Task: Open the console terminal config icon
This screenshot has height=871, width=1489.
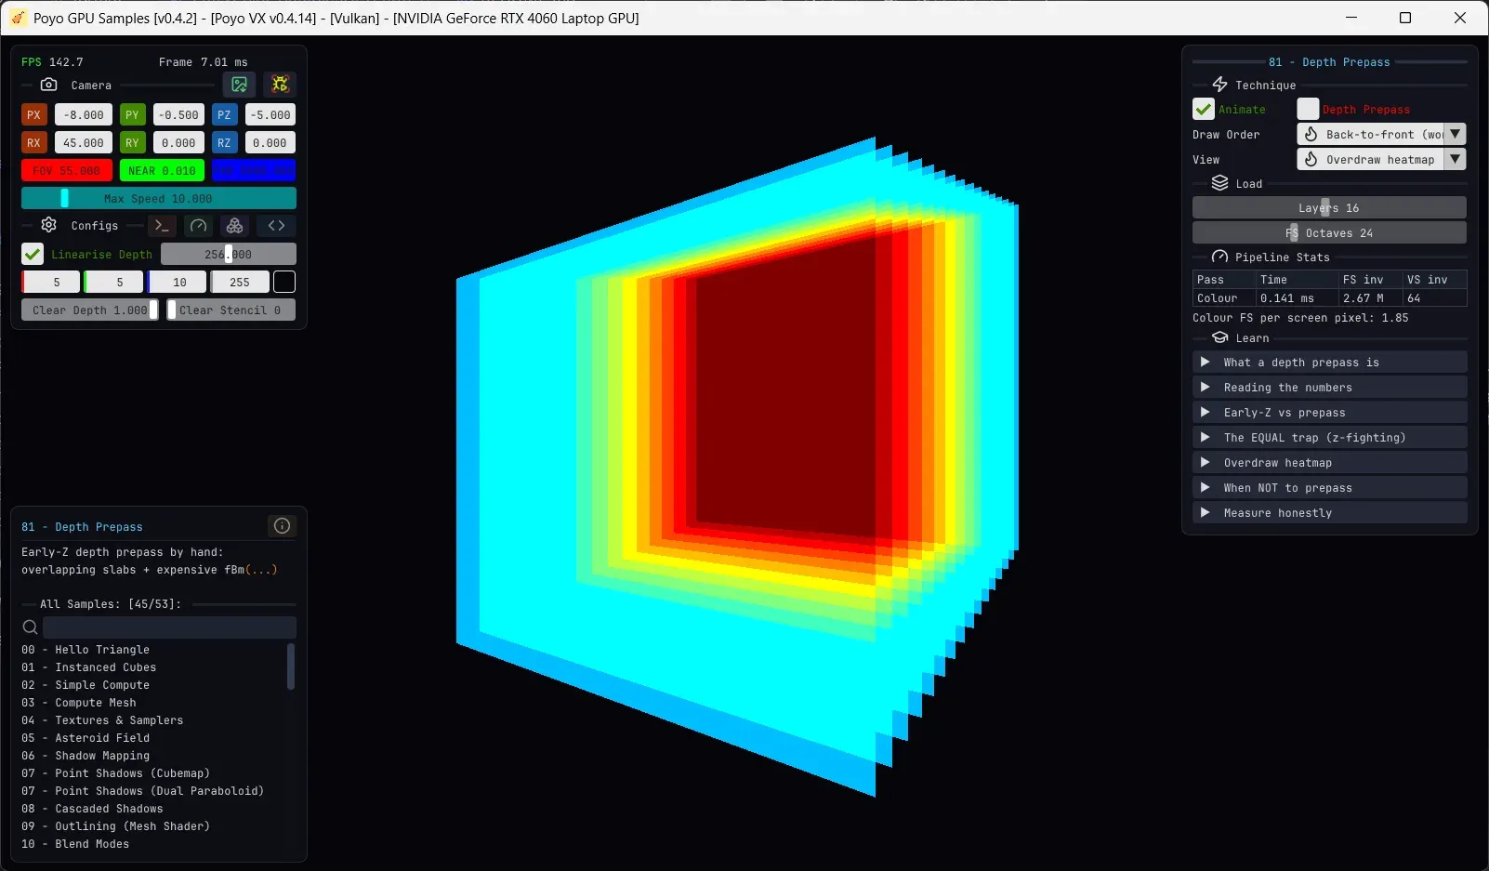Action: click(x=162, y=226)
